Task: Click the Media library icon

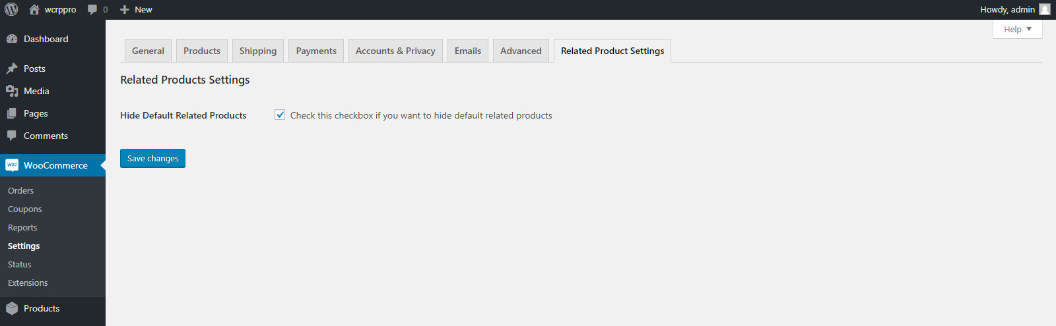Action: [x=12, y=91]
